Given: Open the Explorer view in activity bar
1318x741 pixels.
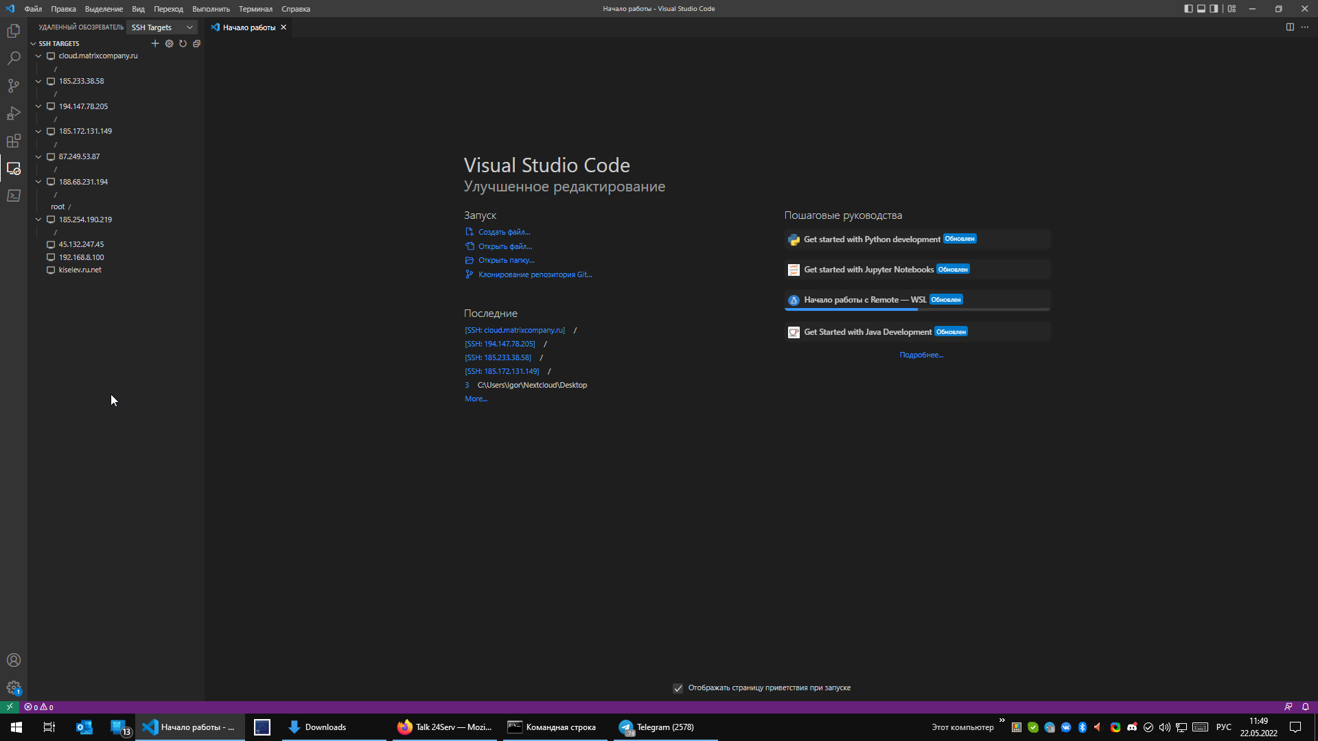Looking at the screenshot, I should tap(14, 31).
